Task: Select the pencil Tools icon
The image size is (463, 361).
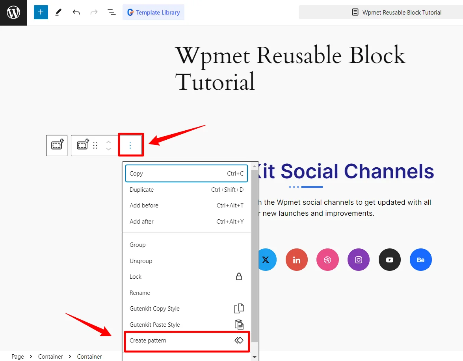Action: (x=58, y=12)
